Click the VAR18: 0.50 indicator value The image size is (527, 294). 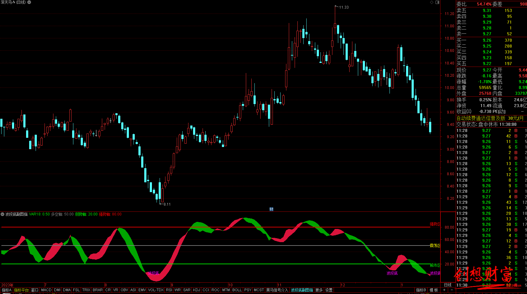click(x=39, y=214)
